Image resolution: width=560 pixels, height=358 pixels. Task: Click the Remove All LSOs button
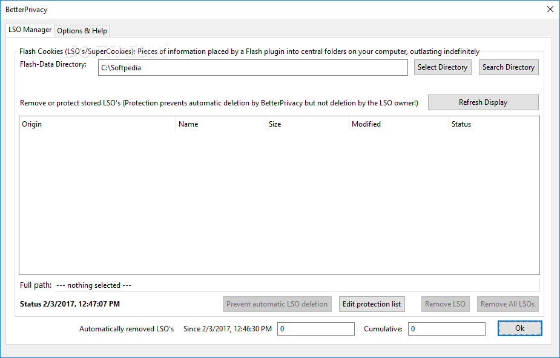click(507, 304)
